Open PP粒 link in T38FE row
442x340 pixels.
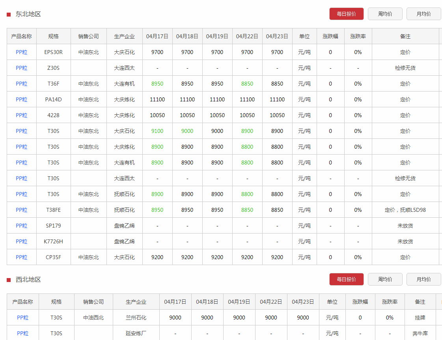(x=21, y=210)
